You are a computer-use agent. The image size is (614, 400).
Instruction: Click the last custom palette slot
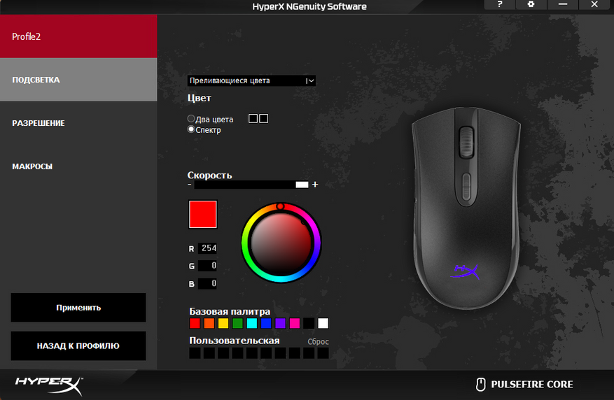(323, 353)
